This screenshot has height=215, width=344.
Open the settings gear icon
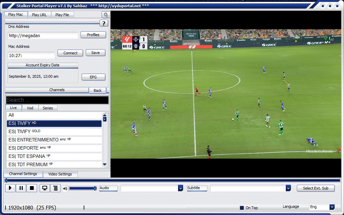pyautogui.click(x=106, y=15)
